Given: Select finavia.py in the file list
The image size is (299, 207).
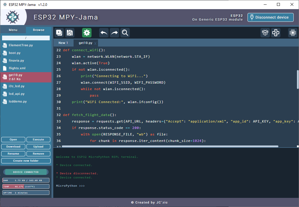Looking at the screenshot, I should pos(26,61).
